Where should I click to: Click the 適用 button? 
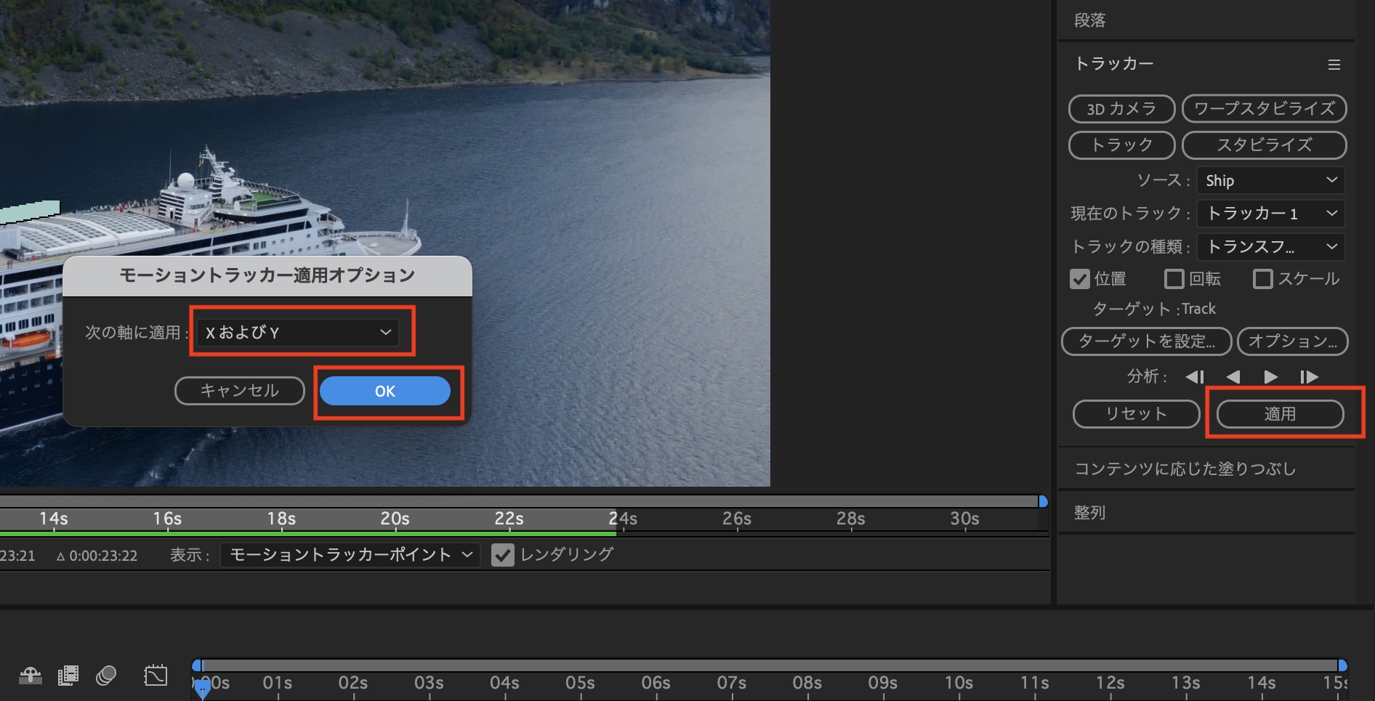click(x=1280, y=414)
